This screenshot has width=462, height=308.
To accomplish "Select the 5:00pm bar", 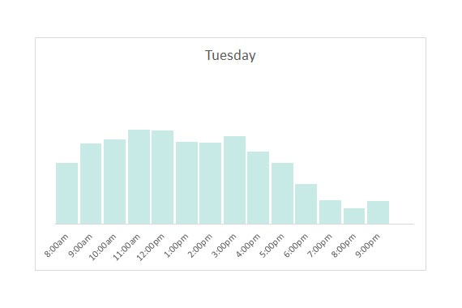I will pos(283,194).
